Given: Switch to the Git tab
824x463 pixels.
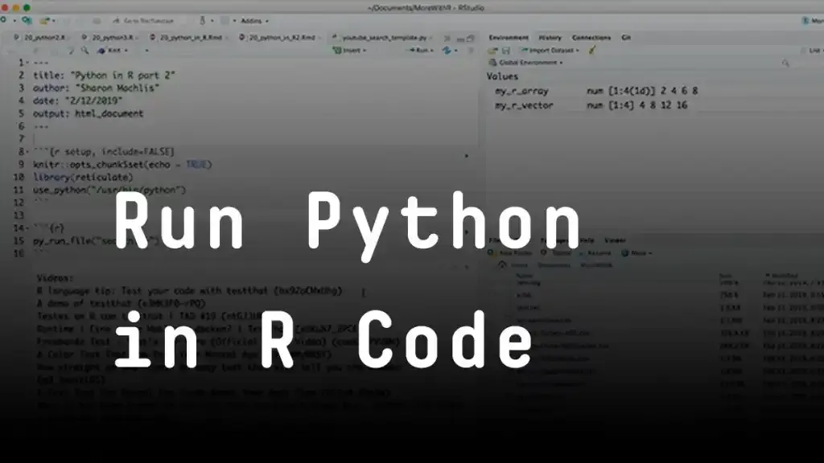Looking at the screenshot, I should (626, 38).
